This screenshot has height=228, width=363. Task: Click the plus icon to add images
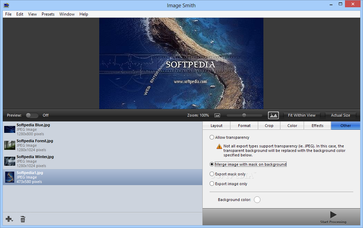[x=9, y=219]
